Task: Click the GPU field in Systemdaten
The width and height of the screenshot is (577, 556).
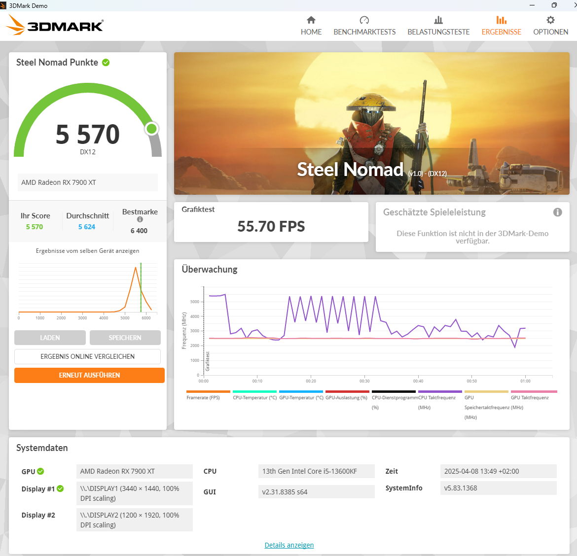Action: click(x=135, y=471)
